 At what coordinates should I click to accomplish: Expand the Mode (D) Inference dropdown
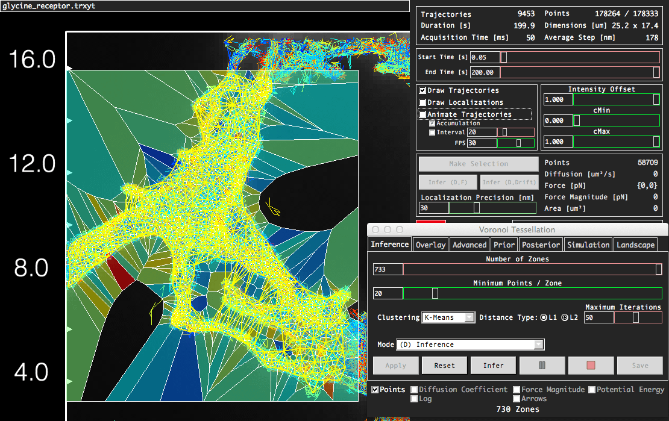[470, 345]
